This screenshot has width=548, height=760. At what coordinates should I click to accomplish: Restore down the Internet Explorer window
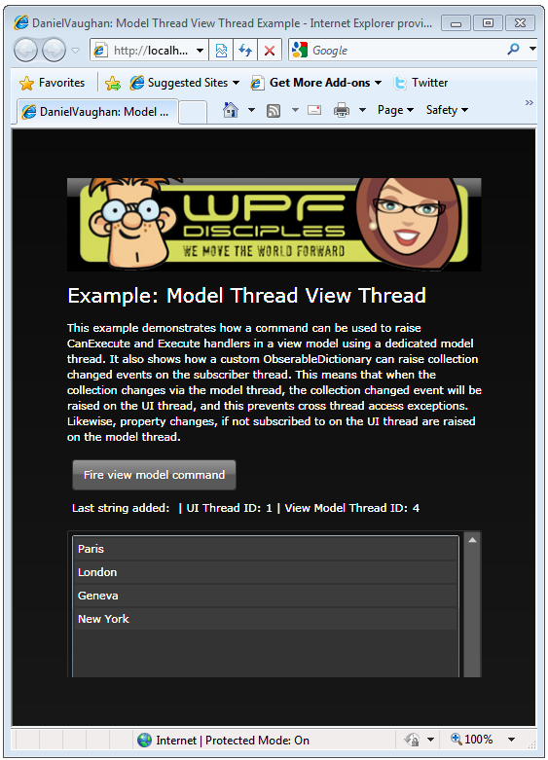488,22
